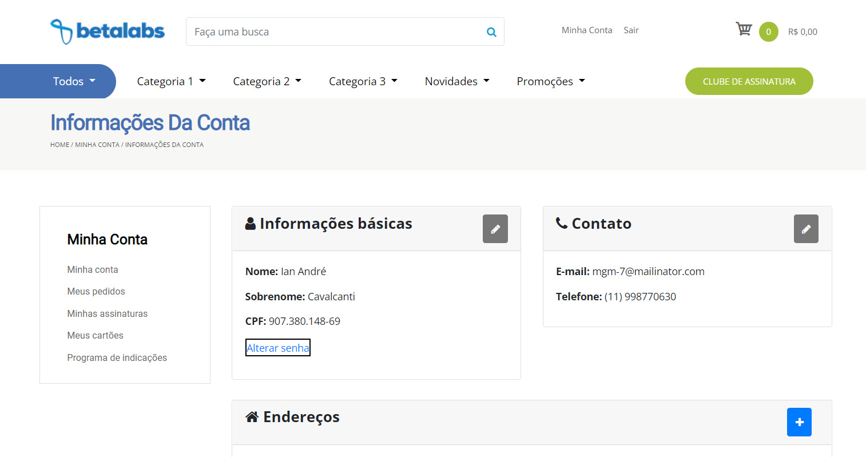866x457 pixels.
Task: Click the green cart item count badge
Action: pyautogui.click(x=768, y=32)
